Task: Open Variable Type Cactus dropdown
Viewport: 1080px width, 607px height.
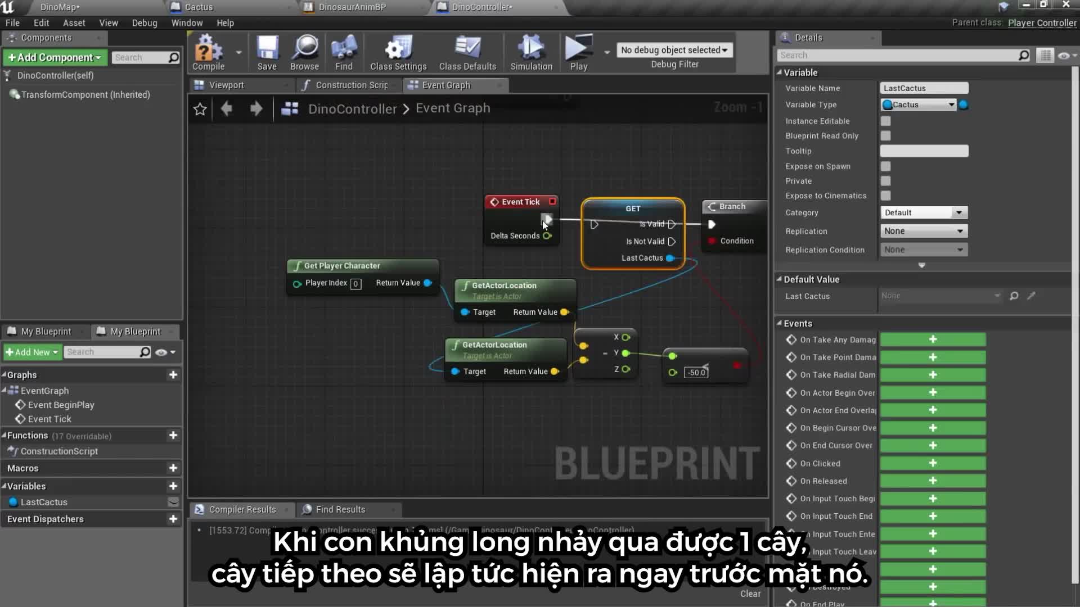Action: coord(919,105)
